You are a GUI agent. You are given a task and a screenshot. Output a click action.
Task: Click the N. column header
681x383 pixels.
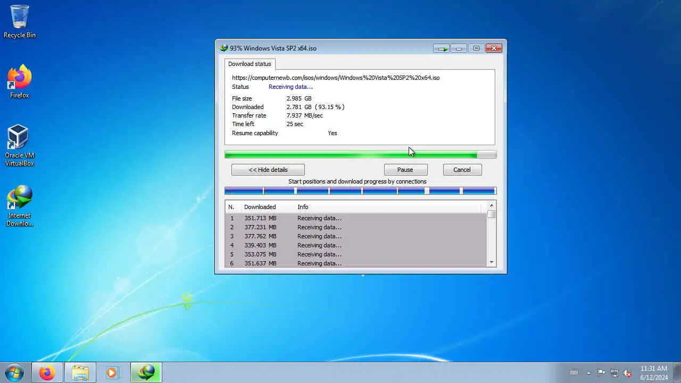tap(232, 207)
